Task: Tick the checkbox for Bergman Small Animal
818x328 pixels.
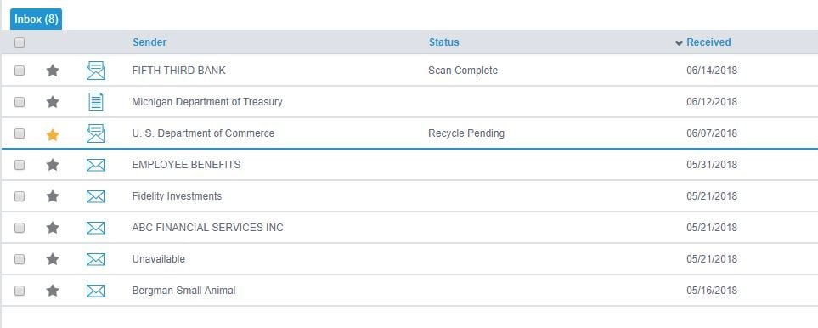Action: pos(20,291)
